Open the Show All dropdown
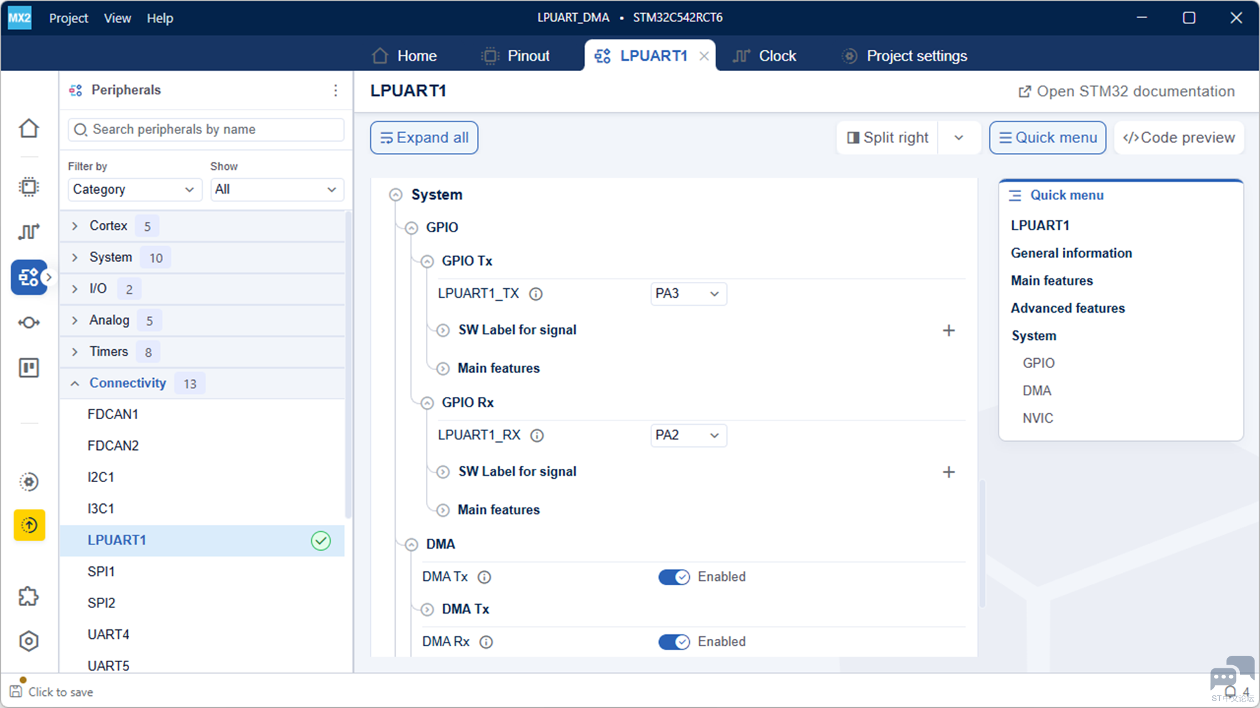The height and width of the screenshot is (708, 1260). tap(277, 189)
